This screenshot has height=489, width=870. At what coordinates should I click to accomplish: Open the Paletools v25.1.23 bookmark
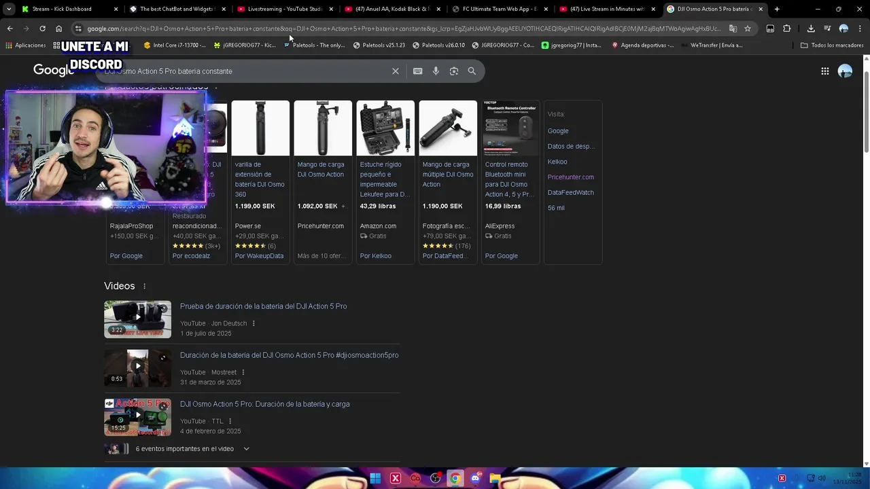(x=379, y=45)
